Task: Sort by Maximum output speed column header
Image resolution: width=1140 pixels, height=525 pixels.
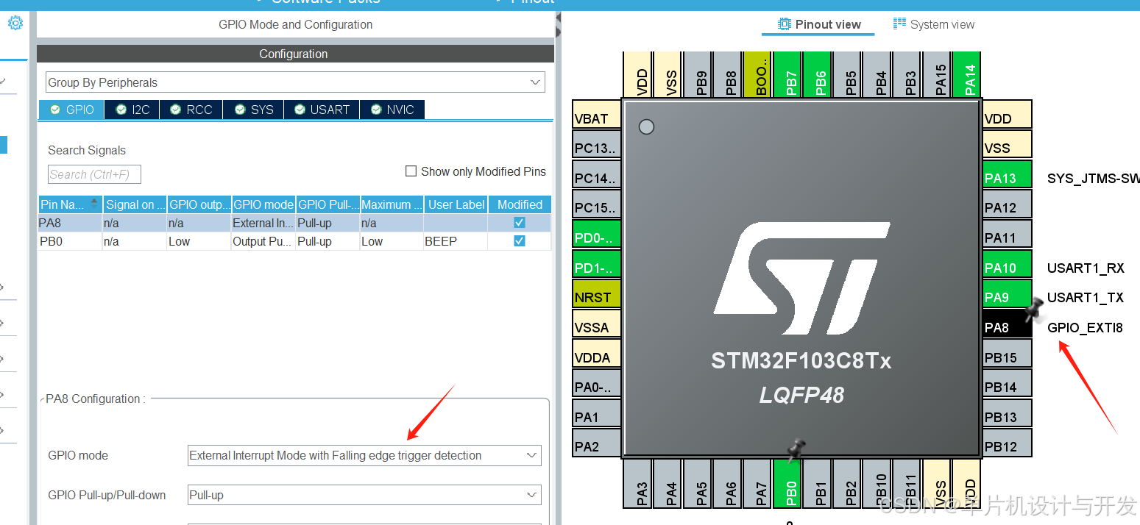Action: tap(392, 204)
